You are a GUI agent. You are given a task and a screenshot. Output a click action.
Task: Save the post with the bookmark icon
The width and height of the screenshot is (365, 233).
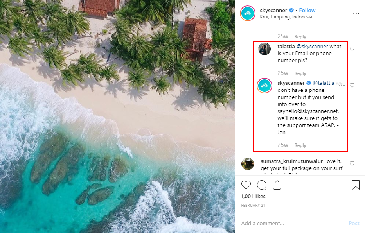(x=356, y=185)
